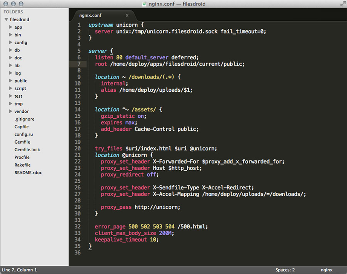
Task: Click the 'root' directive on line 7
Action: coord(101,64)
